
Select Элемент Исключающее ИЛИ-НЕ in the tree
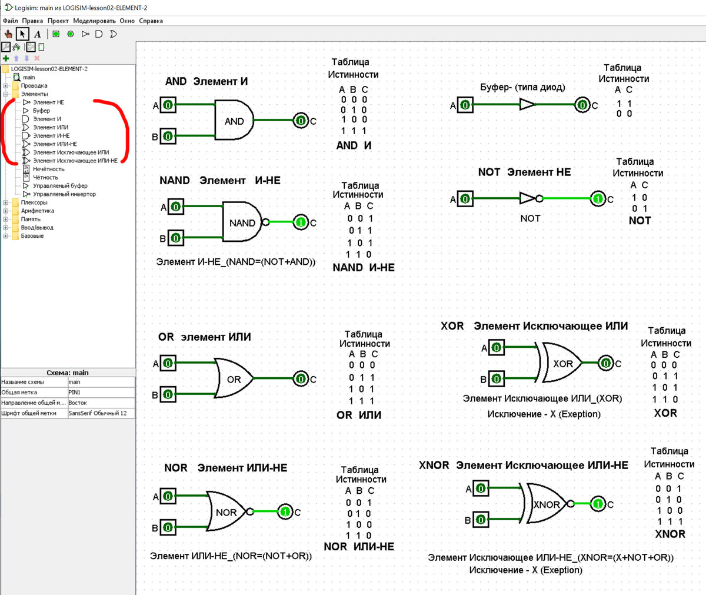[x=70, y=161]
